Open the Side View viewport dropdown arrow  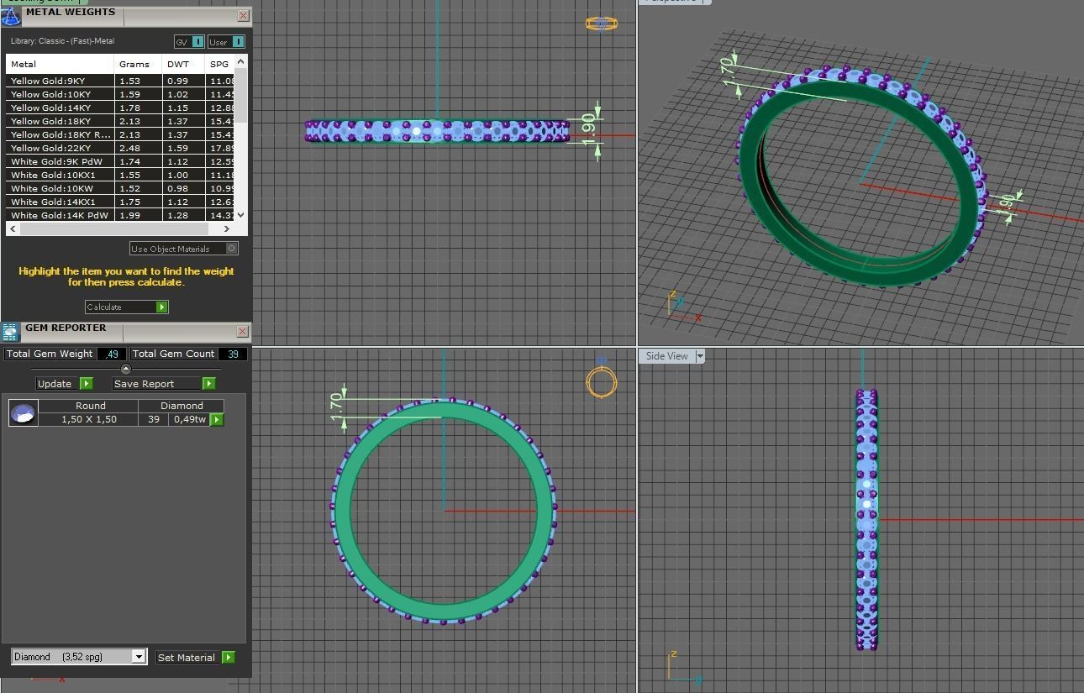(x=699, y=356)
